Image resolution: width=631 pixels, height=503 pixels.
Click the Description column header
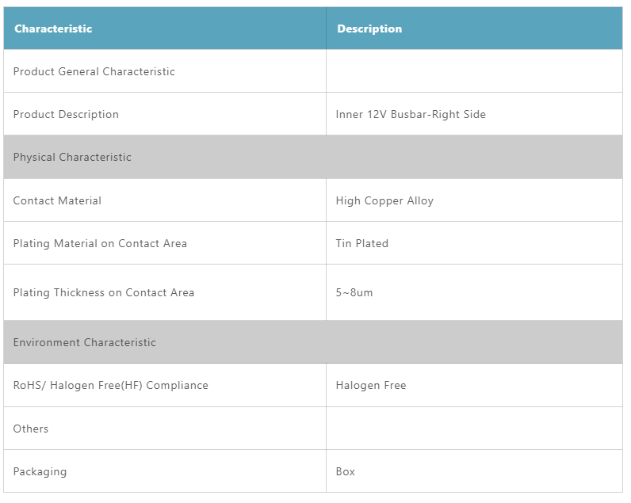pyautogui.click(x=369, y=29)
